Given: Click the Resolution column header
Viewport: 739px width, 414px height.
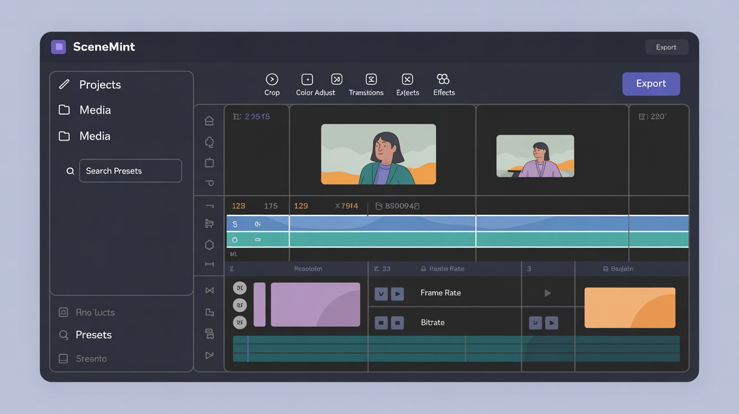Looking at the screenshot, I should (x=308, y=269).
